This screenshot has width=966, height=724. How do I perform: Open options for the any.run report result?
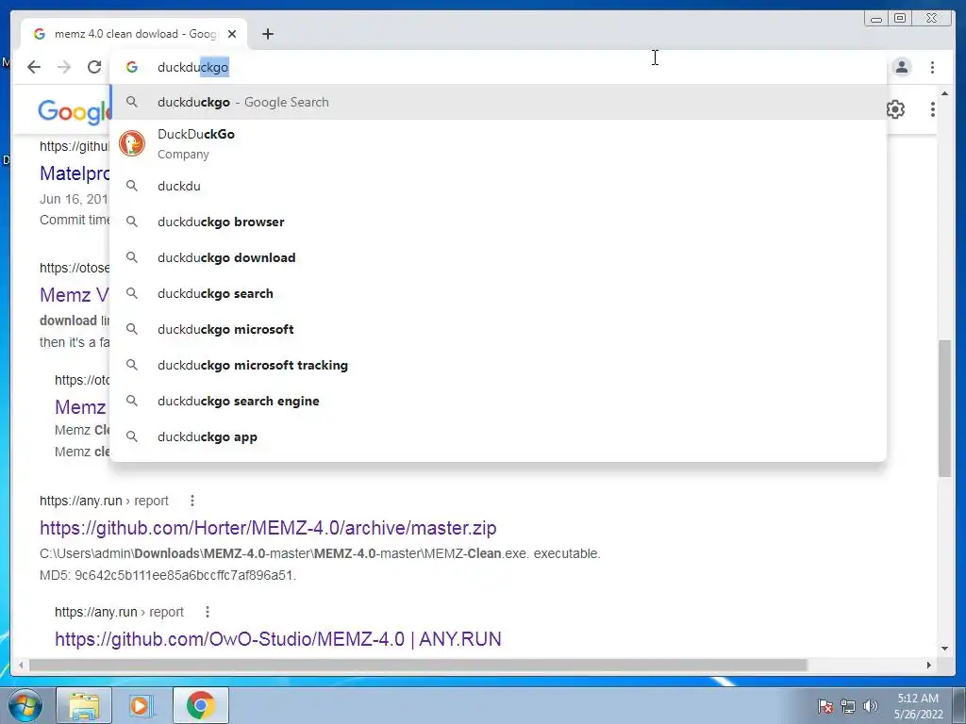[x=192, y=501]
